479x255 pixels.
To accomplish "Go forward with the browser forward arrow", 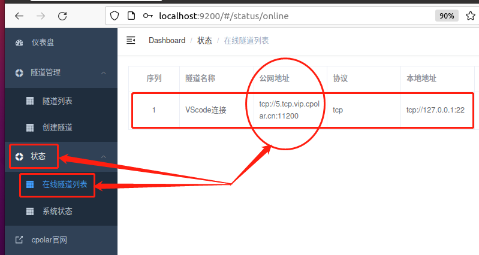I will click(41, 16).
